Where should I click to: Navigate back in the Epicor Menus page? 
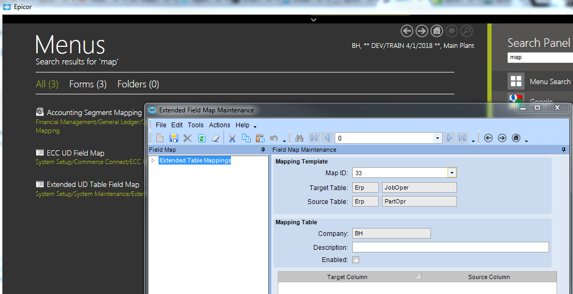point(407,31)
